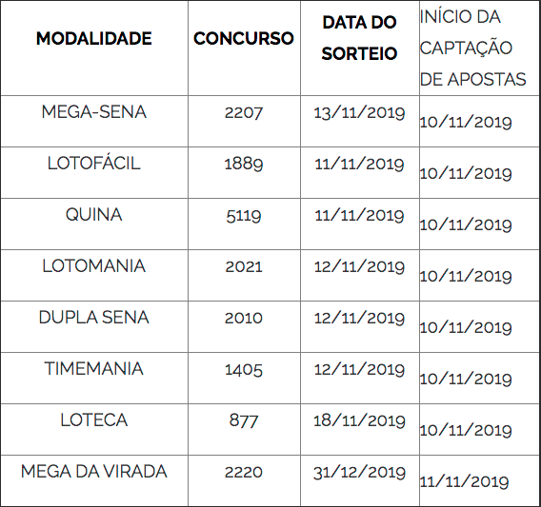The image size is (541, 507).
Task: Select draw date 13/11/2019
Action: [x=359, y=112]
